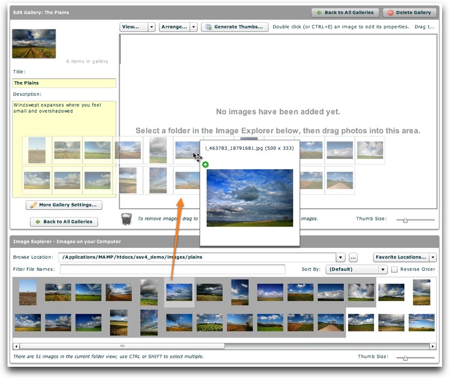Viewport: 449px width, 378px height.
Task: Click the trash can icon
Action: (x=126, y=219)
